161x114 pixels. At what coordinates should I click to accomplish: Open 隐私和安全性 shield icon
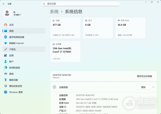coord(6,86)
